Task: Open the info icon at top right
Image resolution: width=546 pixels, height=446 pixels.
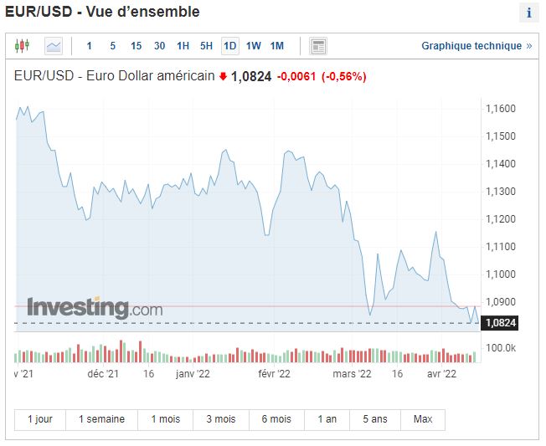Action: tap(528, 13)
